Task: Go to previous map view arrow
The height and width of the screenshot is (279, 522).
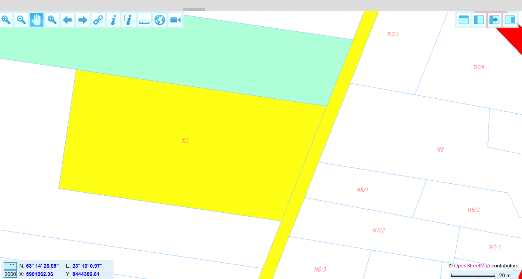Action: click(x=67, y=20)
